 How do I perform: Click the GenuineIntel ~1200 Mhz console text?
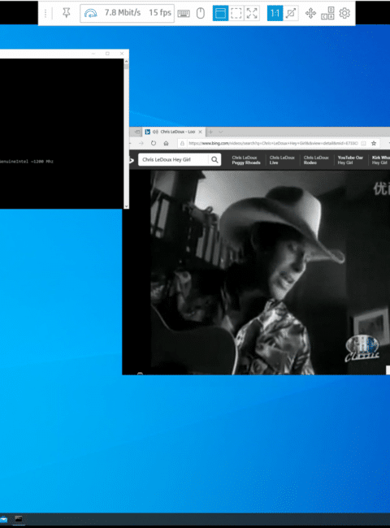27,162
